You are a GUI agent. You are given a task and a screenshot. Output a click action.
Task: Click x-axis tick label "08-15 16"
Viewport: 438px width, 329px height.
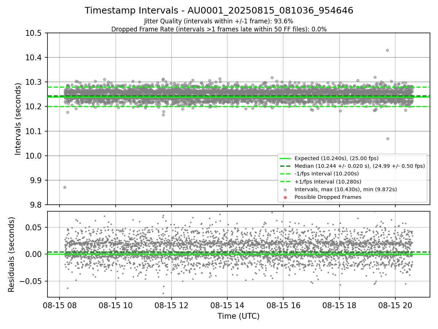283,305
